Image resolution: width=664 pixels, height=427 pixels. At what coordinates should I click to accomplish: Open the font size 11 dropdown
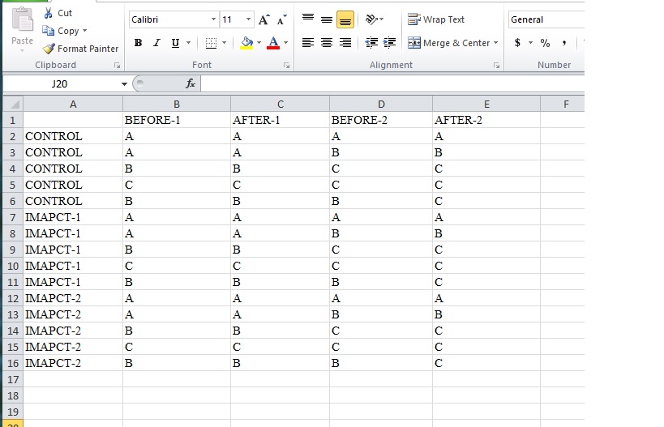248,19
